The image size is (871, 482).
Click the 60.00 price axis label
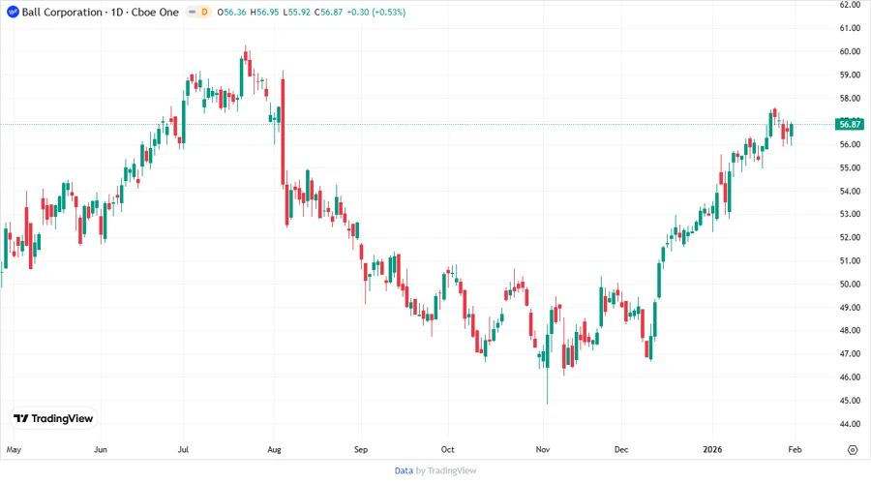click(850, 51)
